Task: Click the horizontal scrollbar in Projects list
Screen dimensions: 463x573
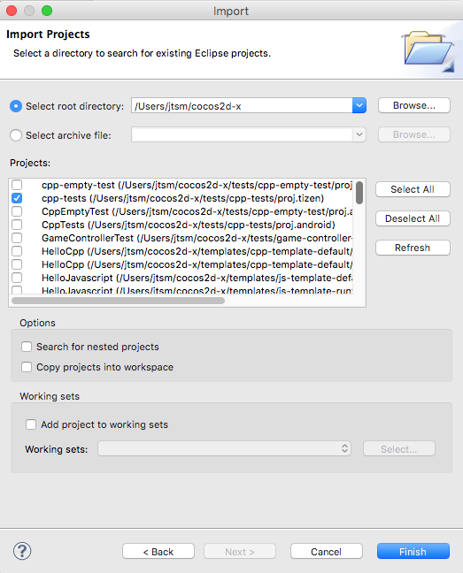Action: click(x=118, y=301)
